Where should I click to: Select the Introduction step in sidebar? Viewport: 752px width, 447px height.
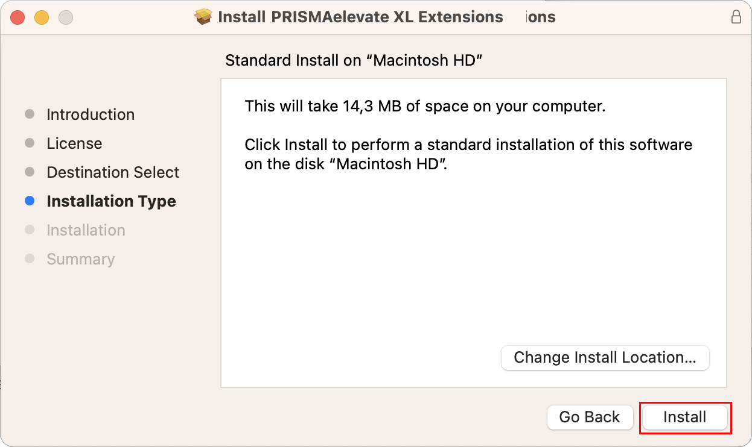[x=91, y=114]
